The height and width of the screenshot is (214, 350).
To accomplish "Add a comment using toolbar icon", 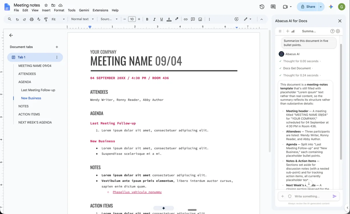I will [x=193, y=19].
